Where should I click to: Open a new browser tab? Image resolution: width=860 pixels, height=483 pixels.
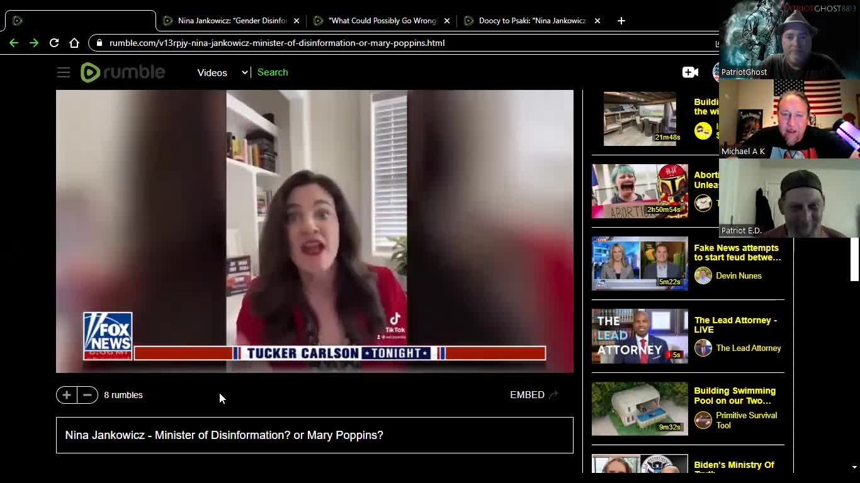coord(621,21)
